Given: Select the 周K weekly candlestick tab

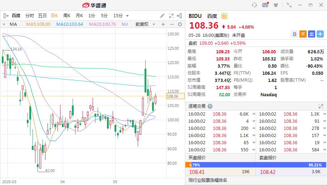Looking at the screenshot, I should 67,16.
